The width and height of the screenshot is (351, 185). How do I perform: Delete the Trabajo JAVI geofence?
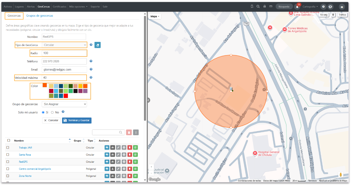(130, 147)
